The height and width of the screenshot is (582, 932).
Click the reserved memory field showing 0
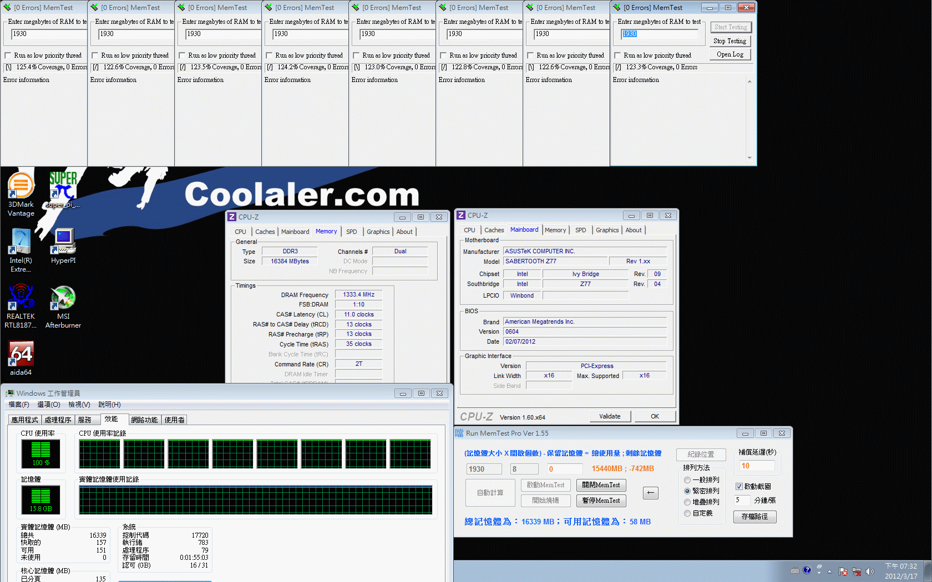pyautogui.click(x=564, y=469)
